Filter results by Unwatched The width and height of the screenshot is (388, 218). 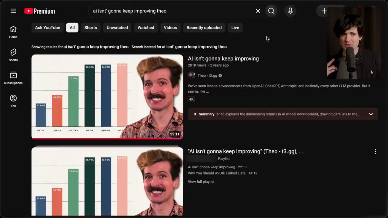click(117, 28)
